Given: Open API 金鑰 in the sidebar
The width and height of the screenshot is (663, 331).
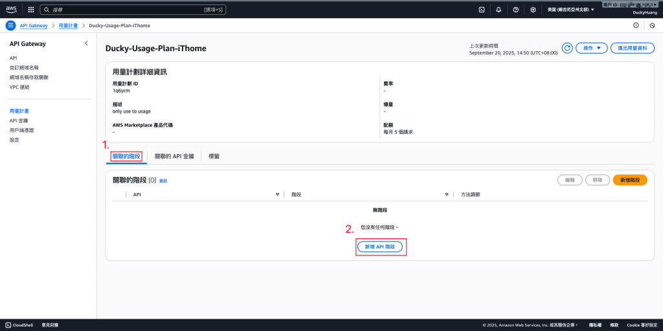Looking at the screenshot, I should (x=19, y=120).
